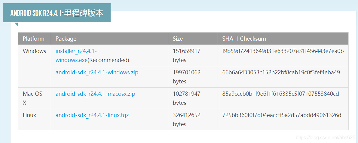Screen dimensions: 358x143
Task: Select the Size column header
Action: click(x=178, y=39)
